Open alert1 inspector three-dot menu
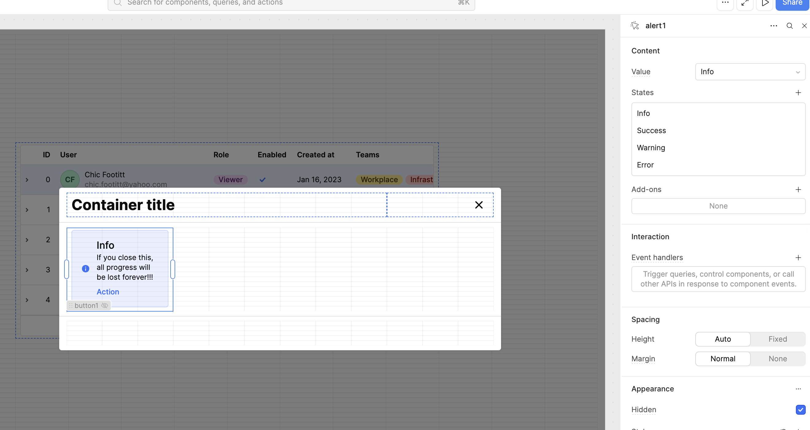Screen dimensions: 810x430 (x=773, y=26)
